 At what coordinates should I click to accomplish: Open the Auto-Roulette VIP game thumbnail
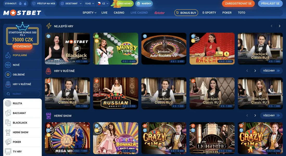(x=164, y=48)
